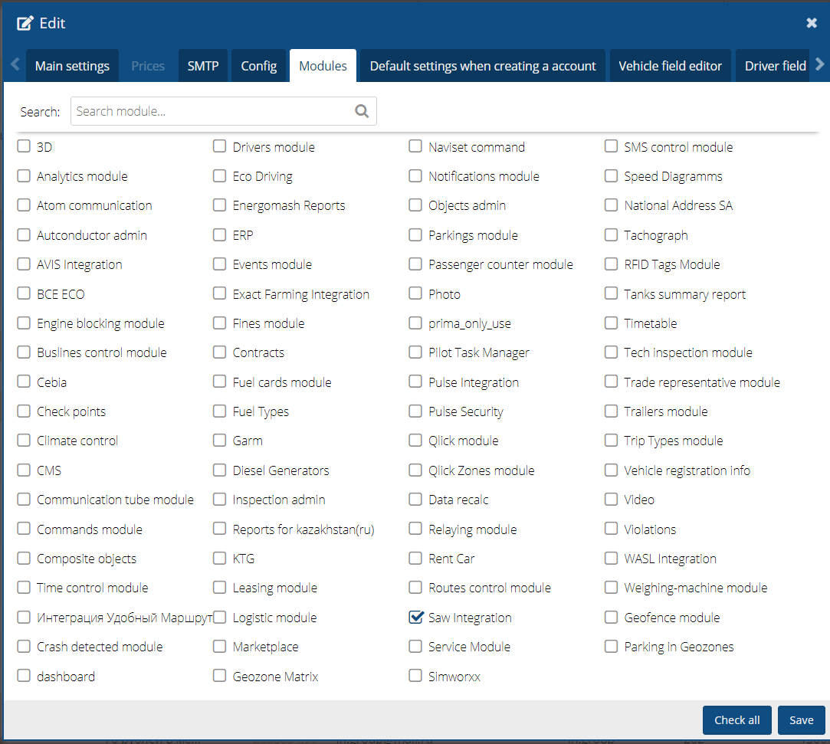Uncheck the Saw Integration checkbox
The image size is (830, 744).
click(x=415, y=618)
